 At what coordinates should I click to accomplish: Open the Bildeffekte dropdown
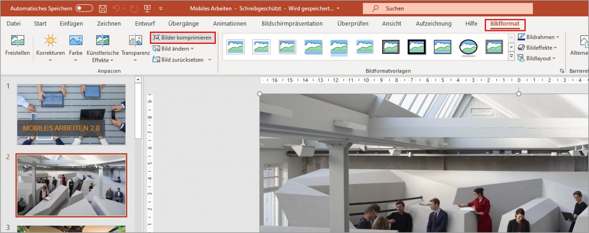pos(537,48)
